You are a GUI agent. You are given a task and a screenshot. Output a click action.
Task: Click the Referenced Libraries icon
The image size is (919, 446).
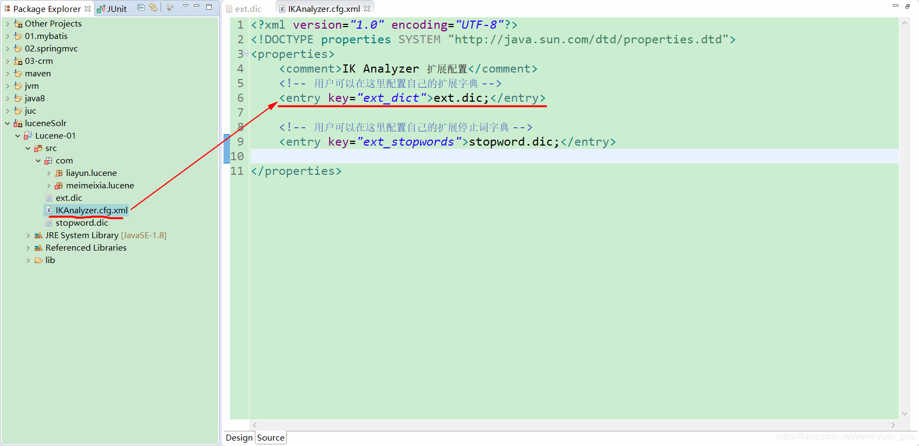coord(38,248)
